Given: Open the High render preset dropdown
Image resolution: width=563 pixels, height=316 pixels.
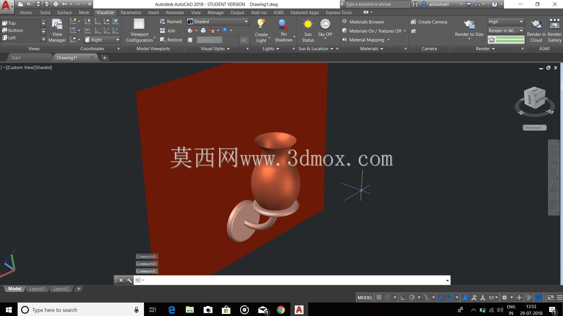Looking at the screenshot, I should [x=506, y=21].
